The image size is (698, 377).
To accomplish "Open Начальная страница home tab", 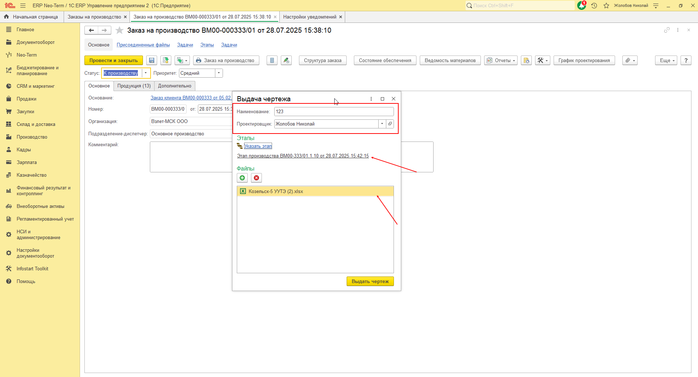I will (32, 17).
